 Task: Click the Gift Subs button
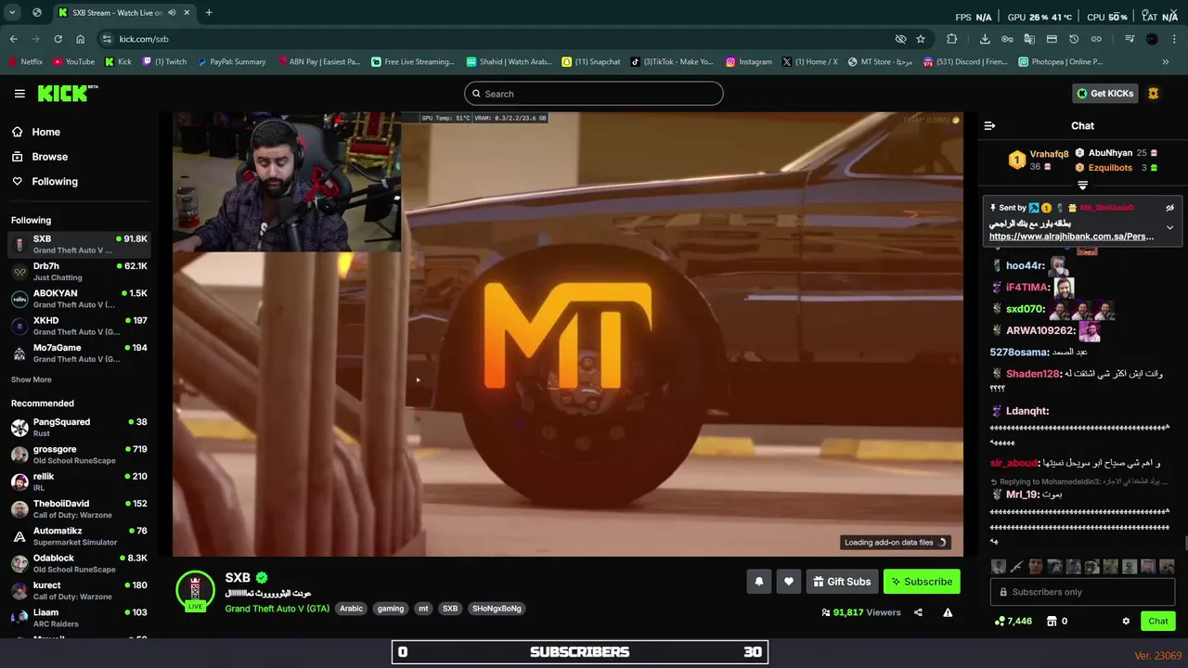[842, 582]
